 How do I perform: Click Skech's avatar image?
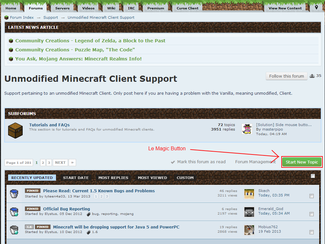click(249, 194)
